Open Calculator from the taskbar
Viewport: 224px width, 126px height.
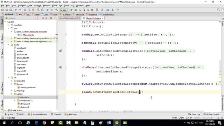click(x=92, y=123)
